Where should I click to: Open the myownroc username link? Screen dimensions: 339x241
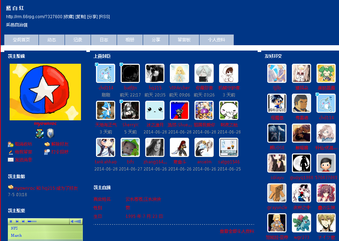click(x=45, y=124)
